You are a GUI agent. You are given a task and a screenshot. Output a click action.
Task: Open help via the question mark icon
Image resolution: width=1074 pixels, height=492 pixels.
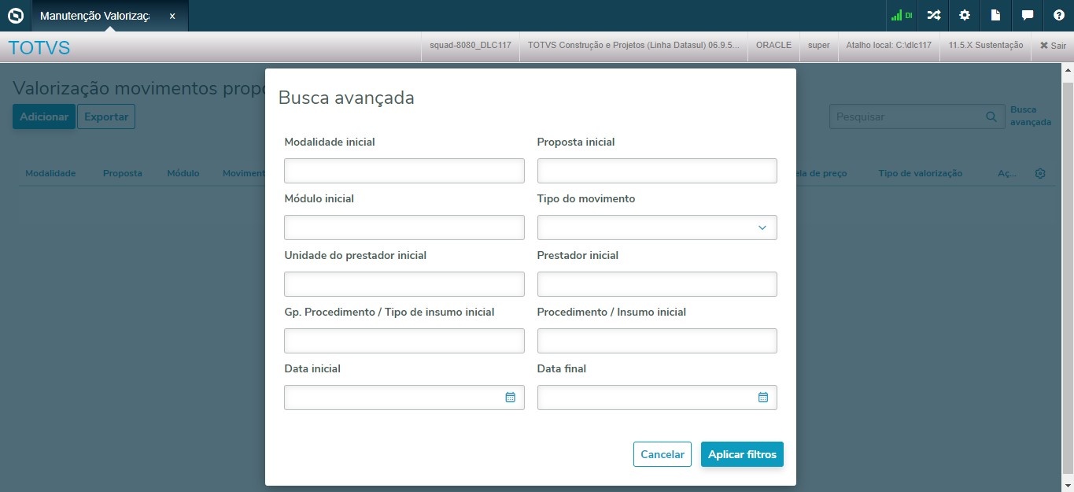click(x=1058, y=16)
